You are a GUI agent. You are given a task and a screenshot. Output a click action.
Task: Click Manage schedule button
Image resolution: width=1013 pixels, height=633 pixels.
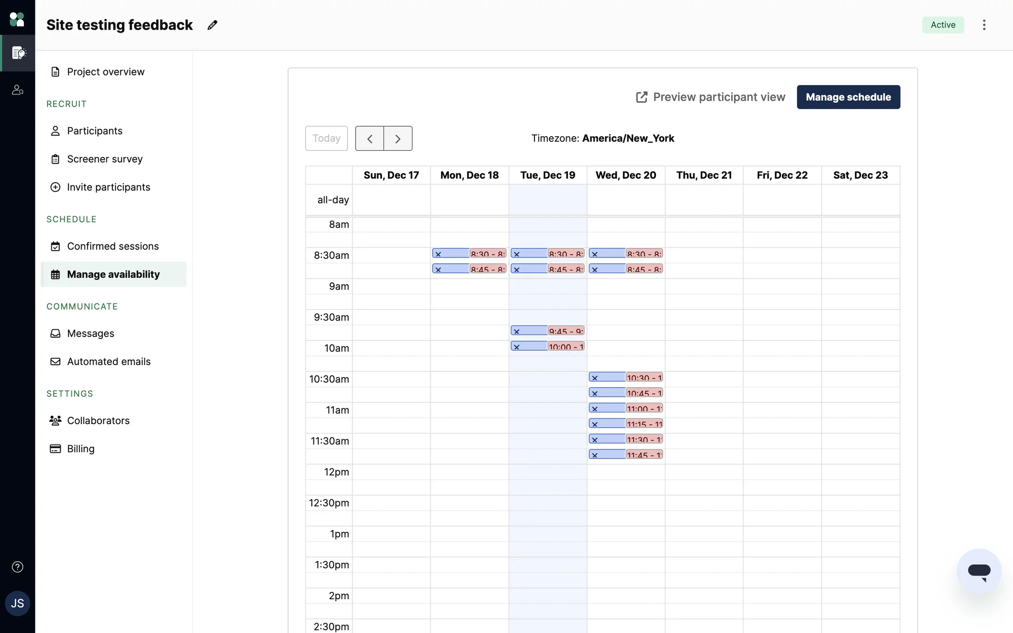(848, 97)
